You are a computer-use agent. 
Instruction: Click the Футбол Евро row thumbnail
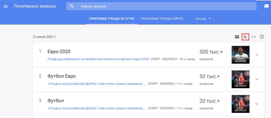tap(240, 79)
